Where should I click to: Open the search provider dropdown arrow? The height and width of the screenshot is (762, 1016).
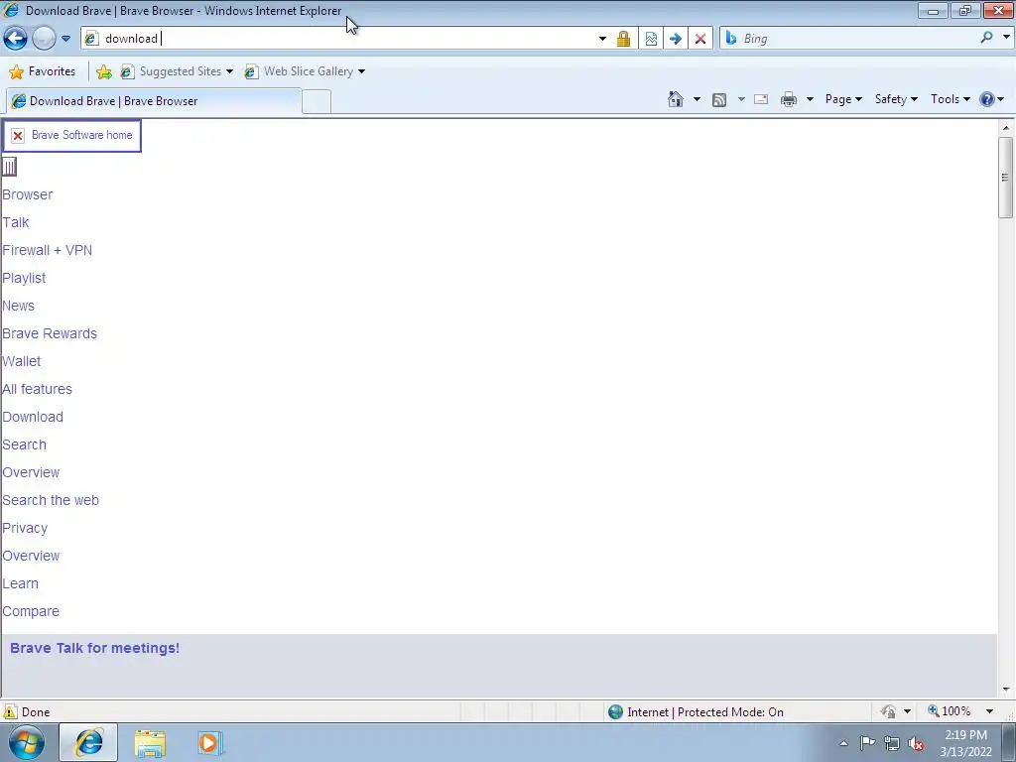1006,38
